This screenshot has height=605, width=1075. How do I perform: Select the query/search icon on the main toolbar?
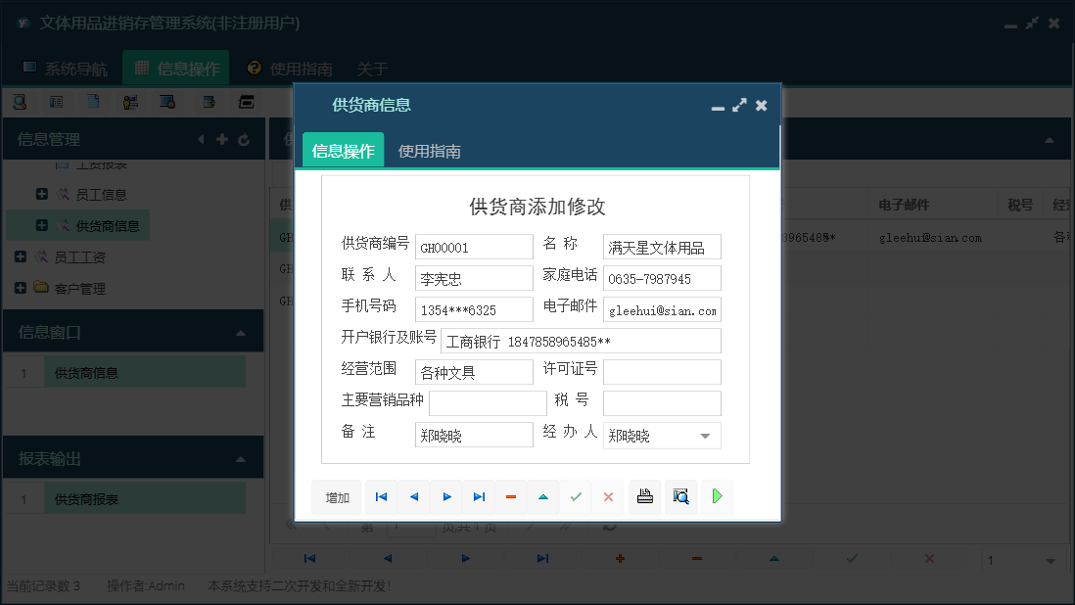click(22, 101)
